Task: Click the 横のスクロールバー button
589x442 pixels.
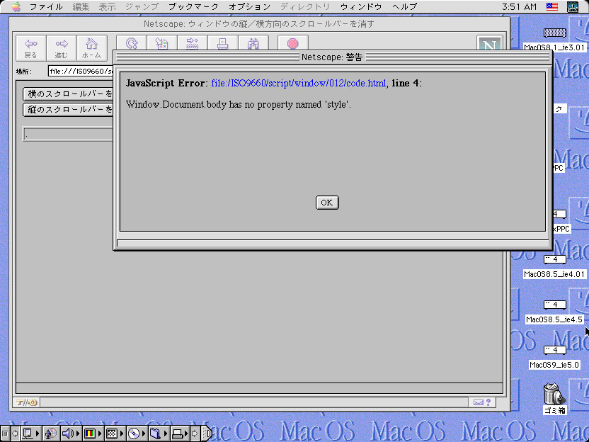Action: pos(68,94)
